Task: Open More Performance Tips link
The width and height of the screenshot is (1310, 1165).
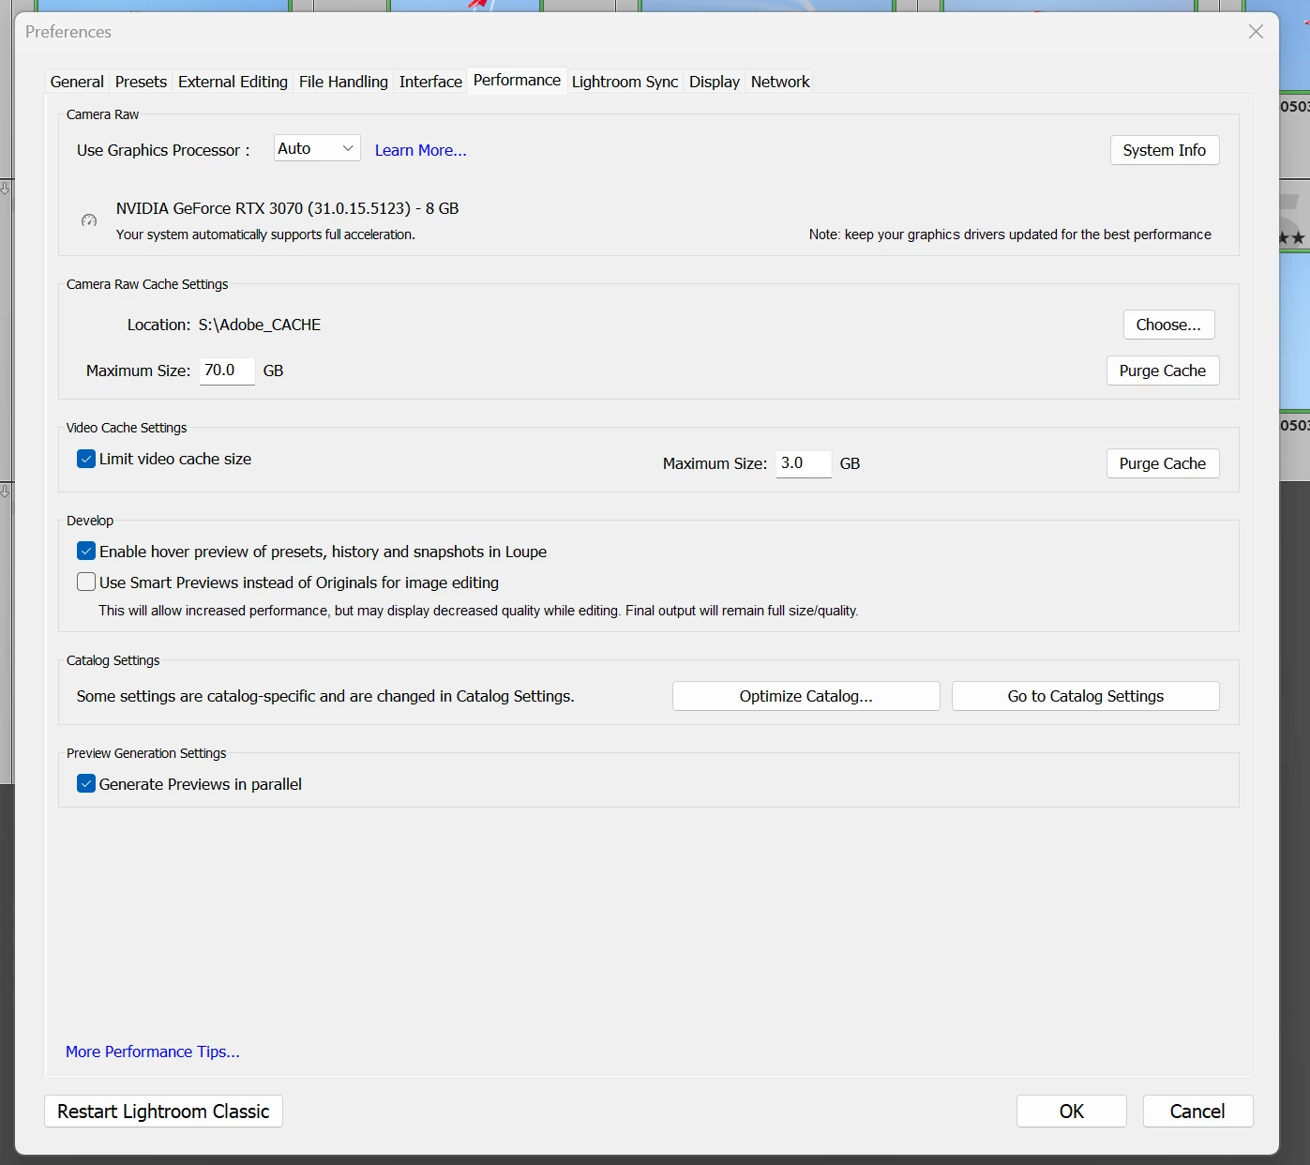Action: 153,1052
